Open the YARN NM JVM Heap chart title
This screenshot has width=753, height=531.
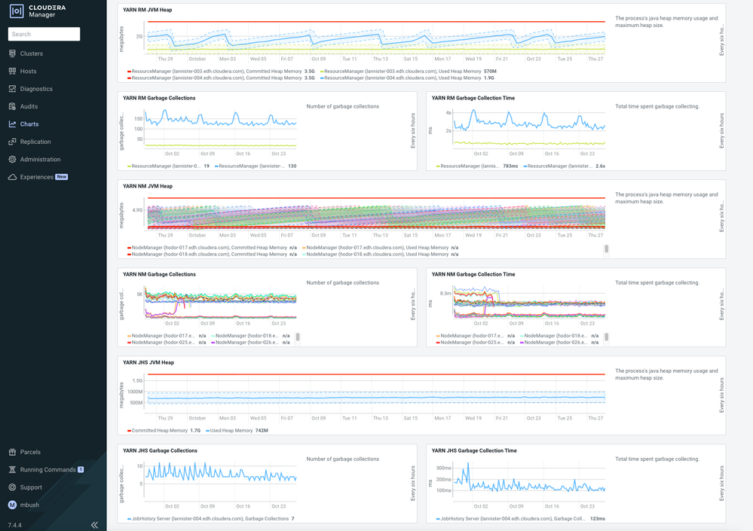tap(148, 186)
